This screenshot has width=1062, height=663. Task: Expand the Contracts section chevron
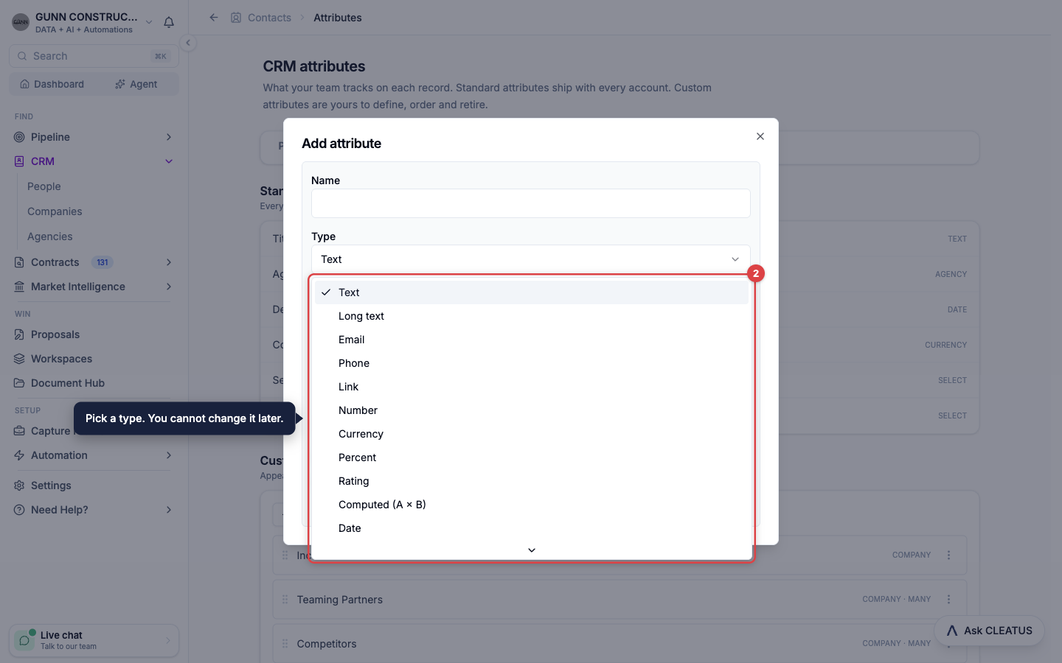click(169, 262)
